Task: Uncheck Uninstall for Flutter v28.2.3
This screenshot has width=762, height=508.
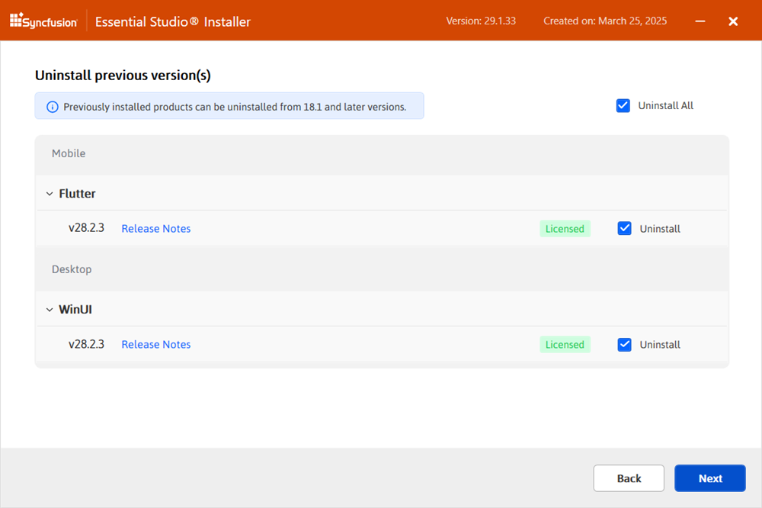Action: point(625,228)
